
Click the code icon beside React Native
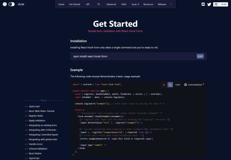click(x=27, y=154)
